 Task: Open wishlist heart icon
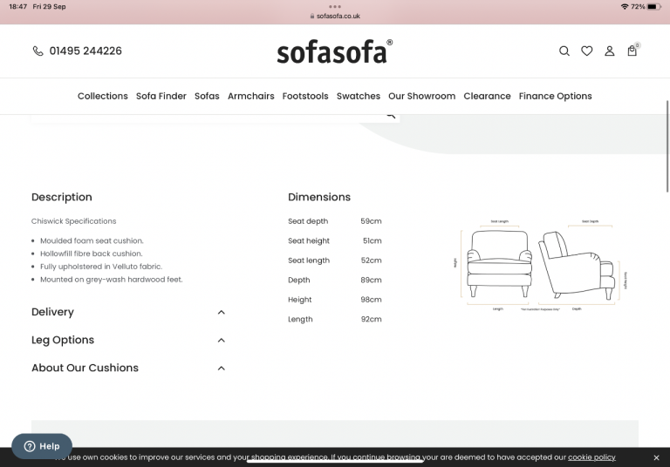click(x=587, y=51)
